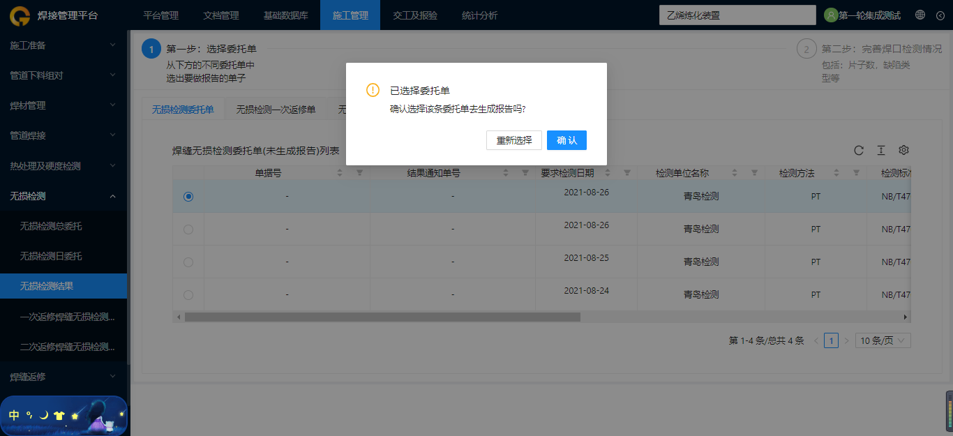Expand the 焊缝返修 sidebar group
Image resolution: width=953 pixels, height=436 pixels.
63,377
